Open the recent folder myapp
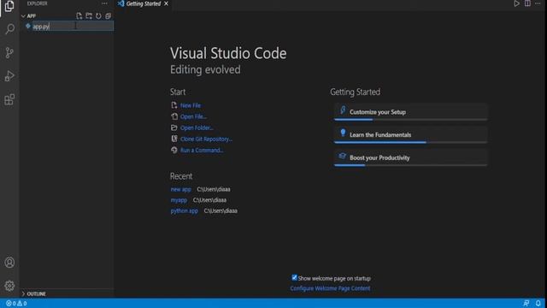This screenshot has width=547, height=308. pyautogui.click(x=179, y=200)
